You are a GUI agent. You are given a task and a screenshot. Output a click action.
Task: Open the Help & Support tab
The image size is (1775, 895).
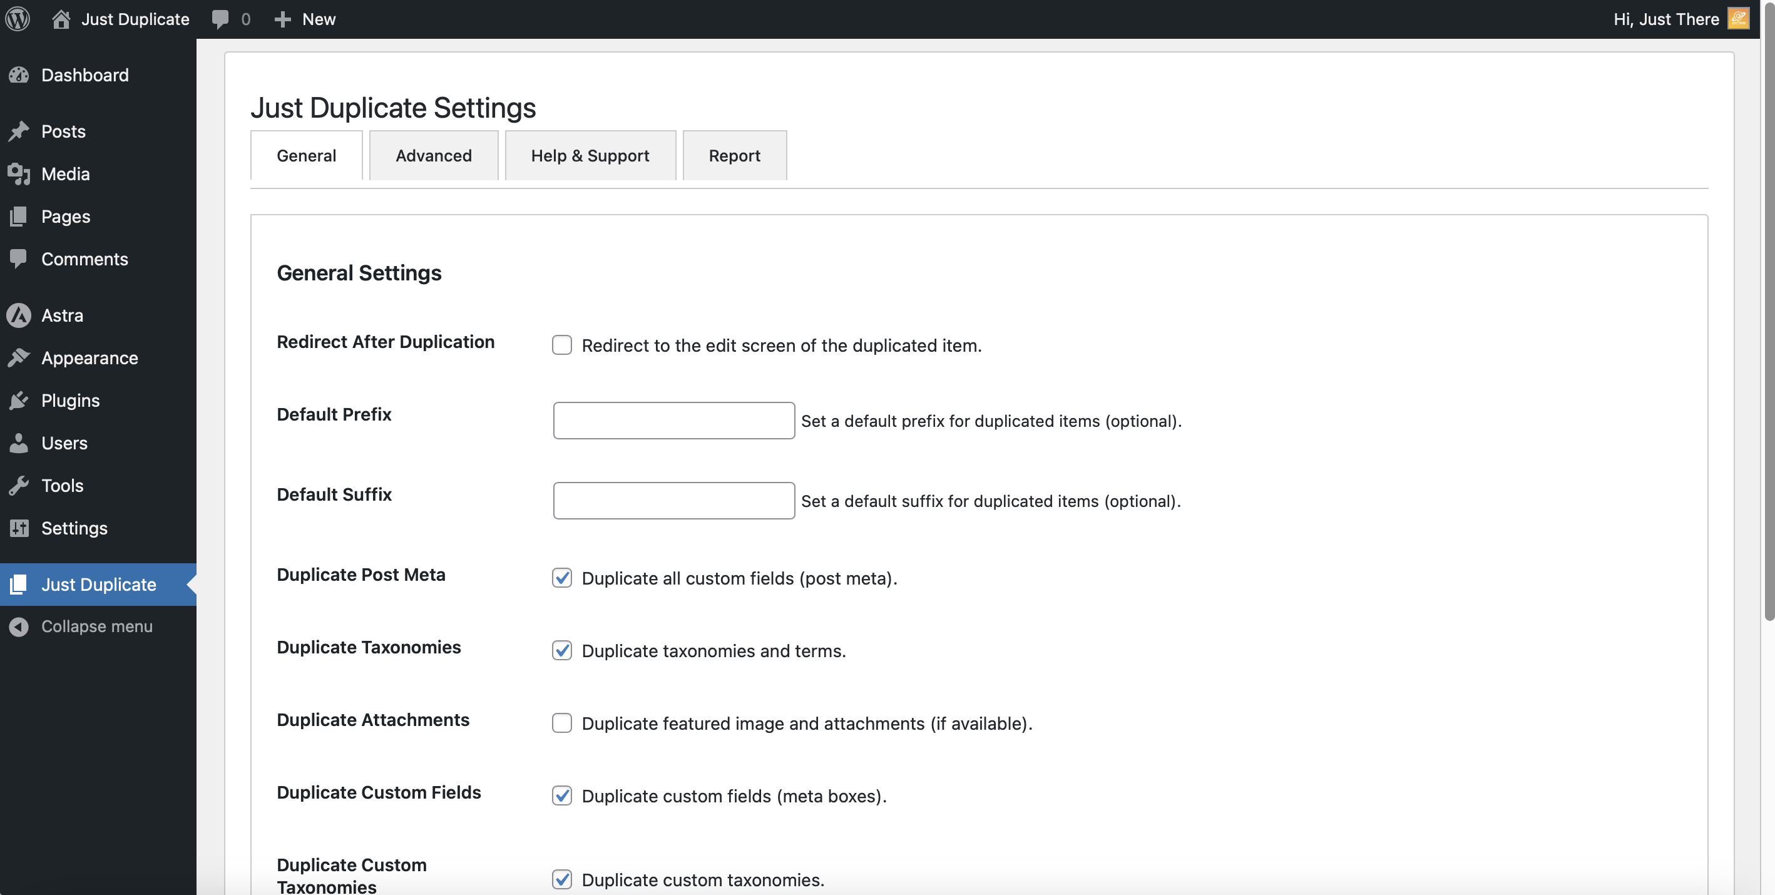click(x=590, y=155)
